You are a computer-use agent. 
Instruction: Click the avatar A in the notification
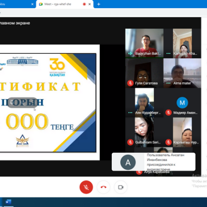click(128, 162)
